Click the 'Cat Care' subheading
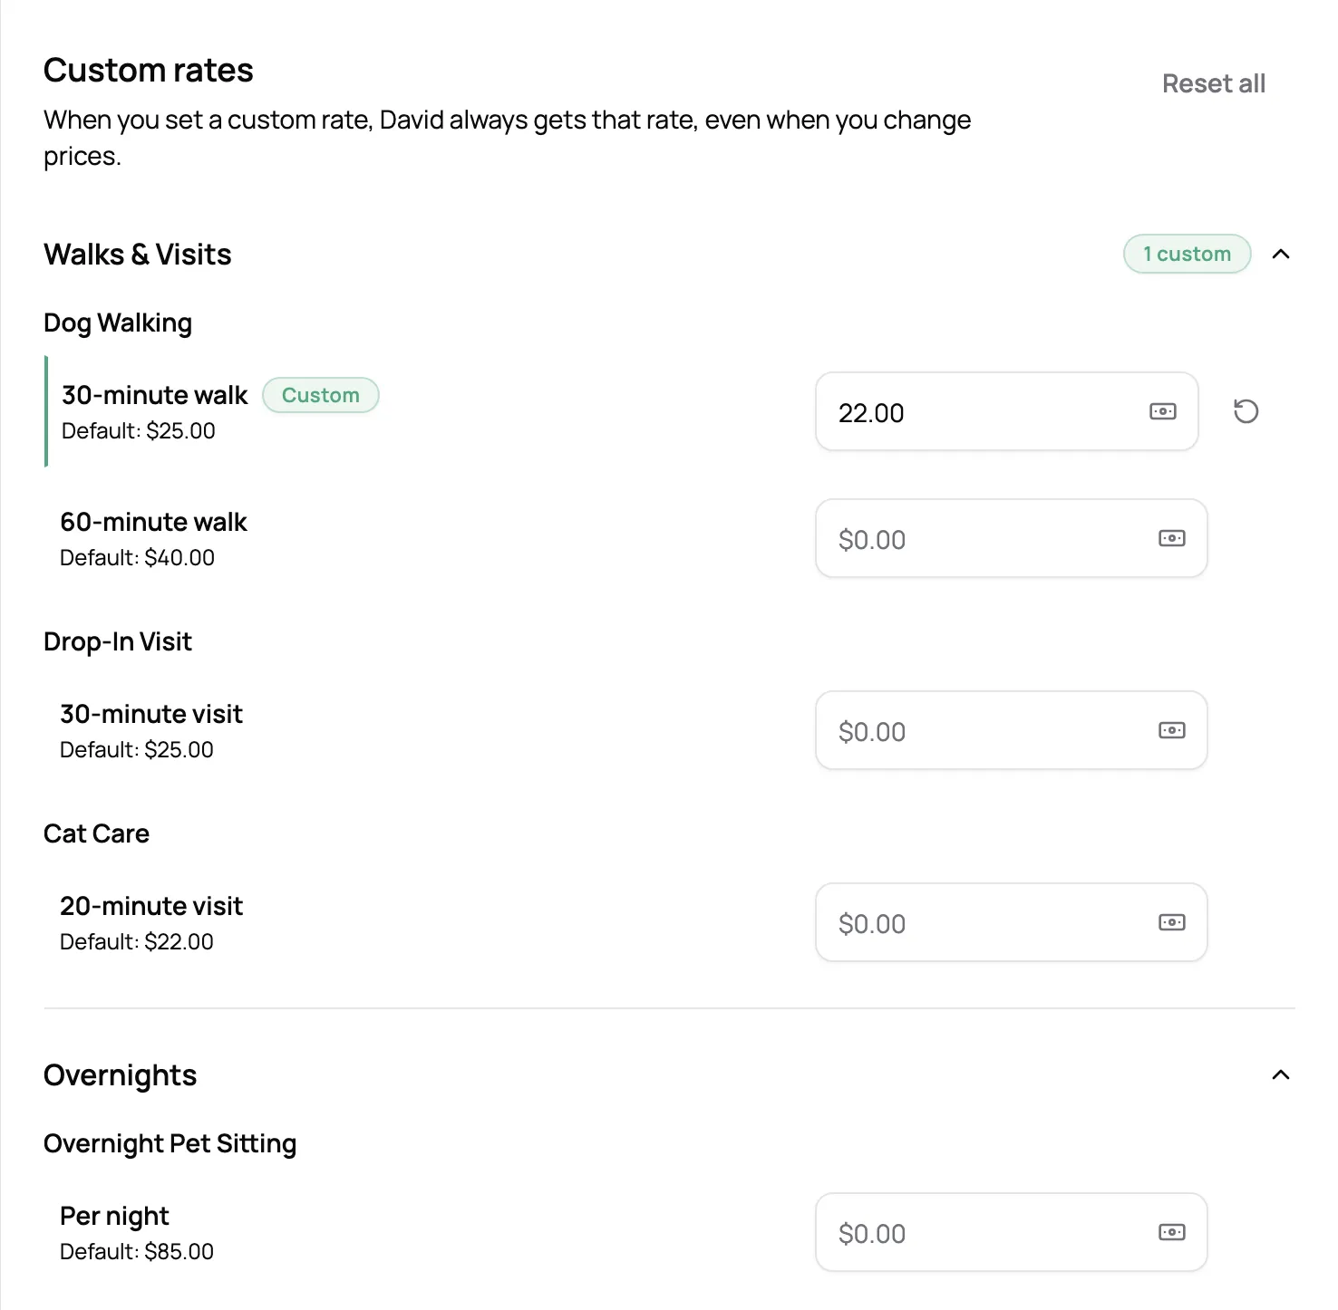 [97, 833]
